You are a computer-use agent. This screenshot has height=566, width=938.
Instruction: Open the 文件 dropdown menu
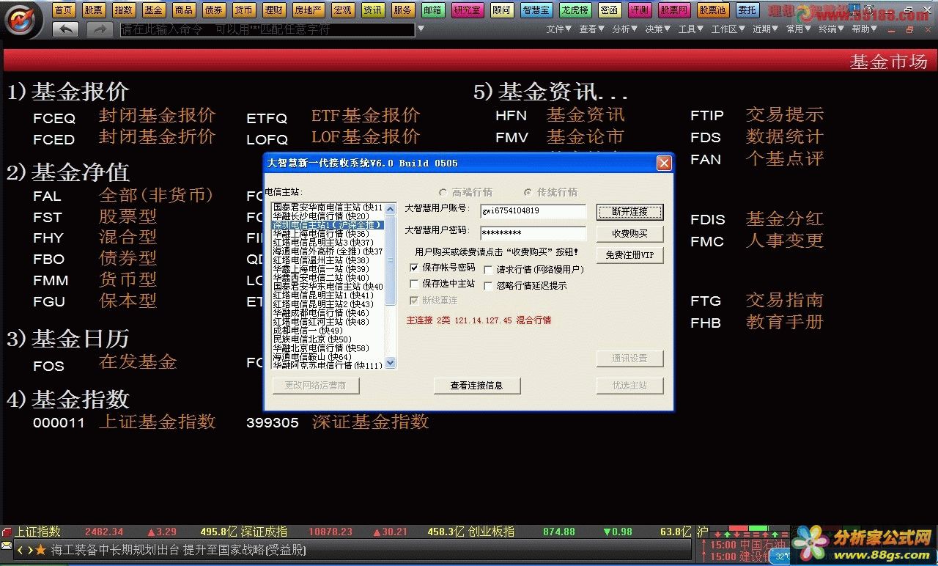pyautogui.click(x=559, y=29)
